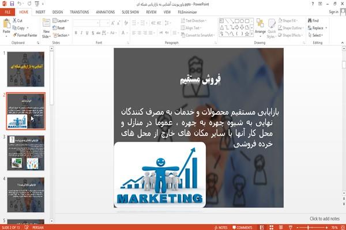346x230 pixels.
Task: Select the star shape in shapes gallery
Action: tap(247, 34)
